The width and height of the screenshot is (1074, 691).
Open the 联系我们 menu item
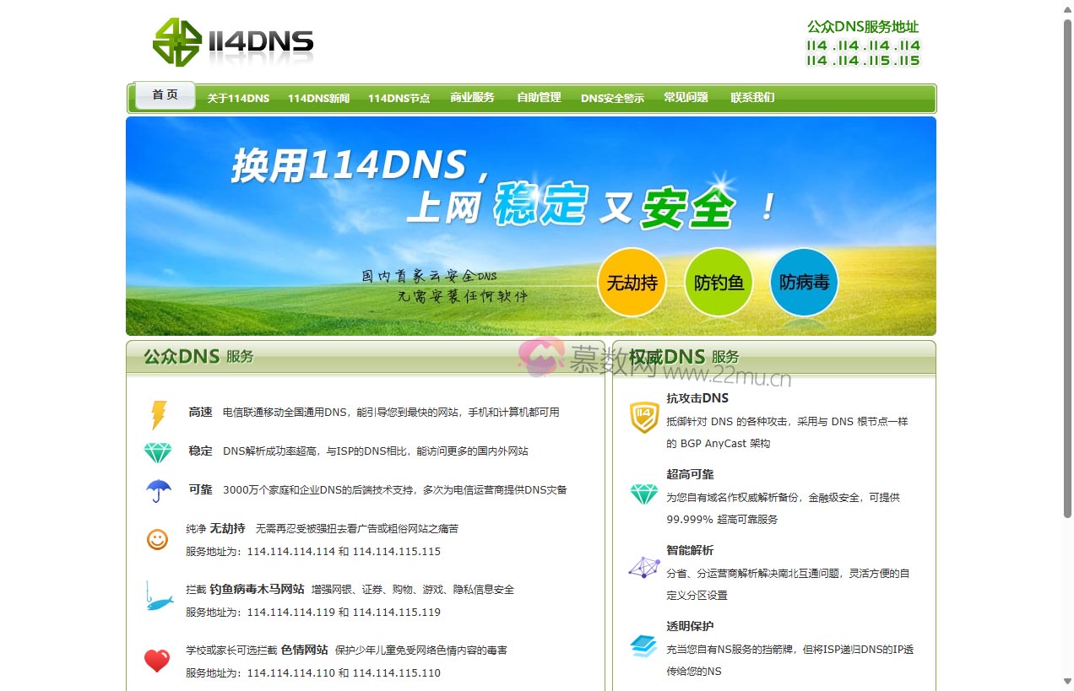click(x=752, y=98)
